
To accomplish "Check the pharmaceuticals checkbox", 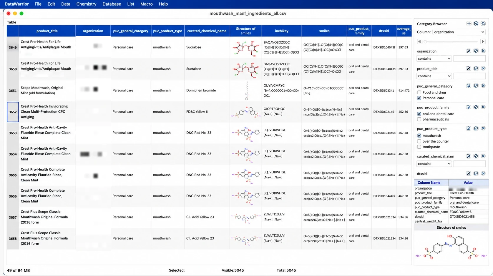I will click(419, 119).
